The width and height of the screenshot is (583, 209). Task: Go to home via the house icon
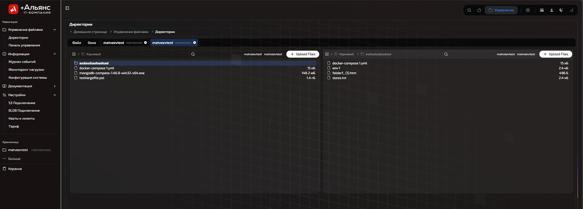click(479, 10)
